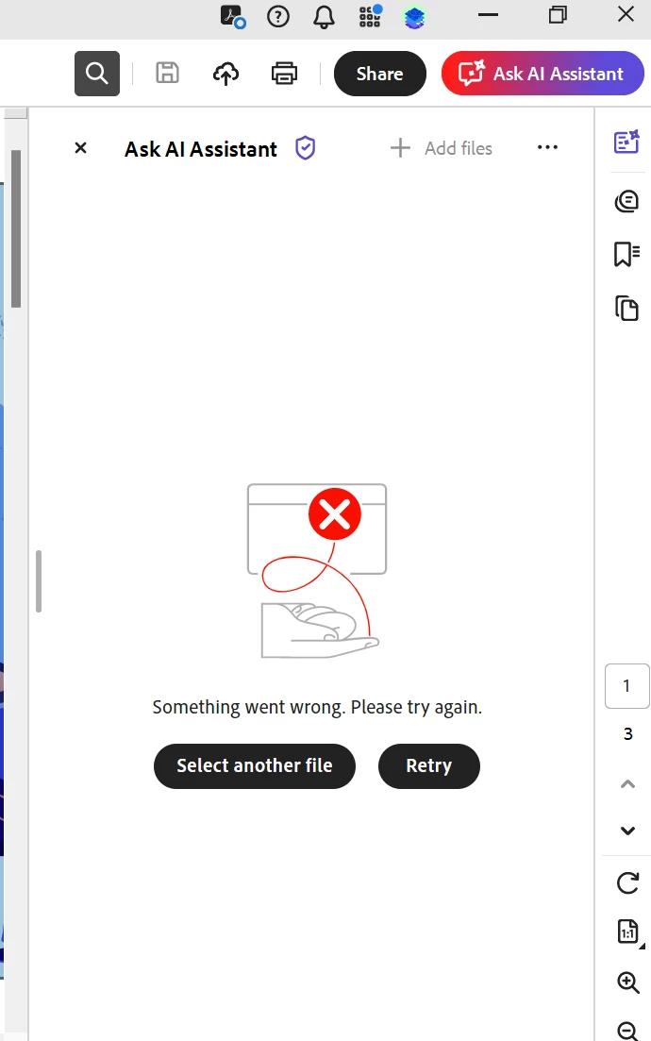Print this document using printer icon
The height and width of the screenshot is (1041, 651).
284,73
